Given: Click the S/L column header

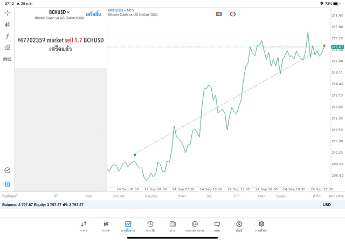Looking at the screenshot, I should (x=209, y=196).
